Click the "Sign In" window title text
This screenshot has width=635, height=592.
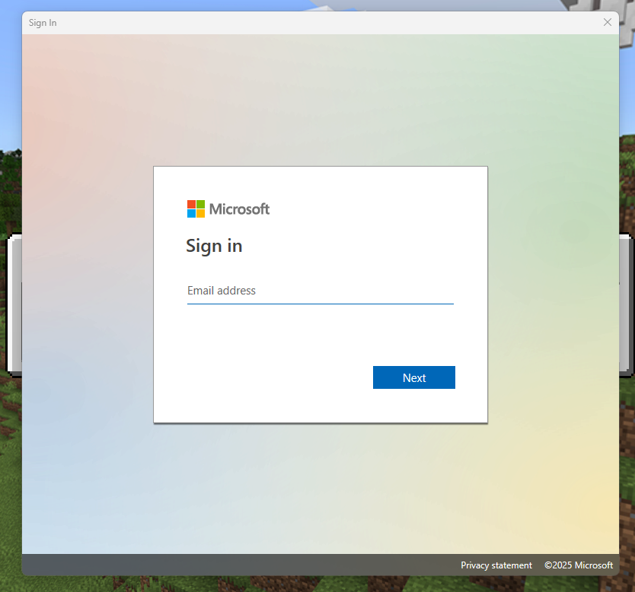click(43, 23)
